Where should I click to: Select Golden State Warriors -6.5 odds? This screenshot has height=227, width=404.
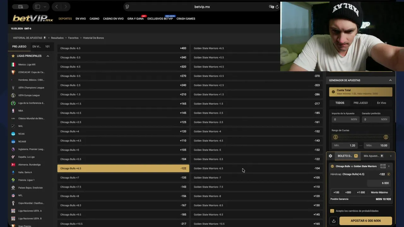(x=257, y=168)
